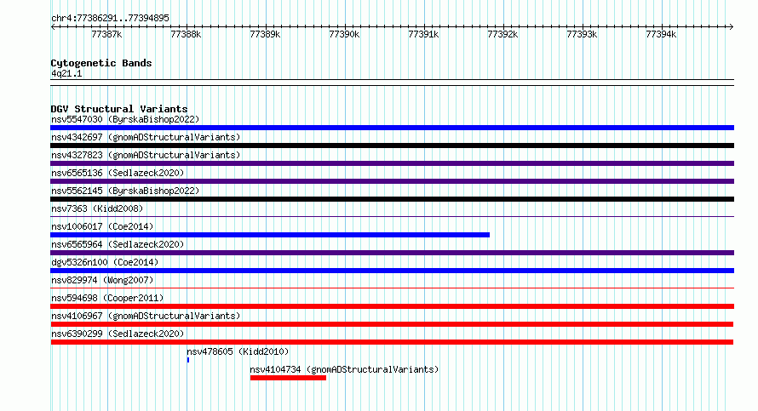Click the tiny blue nsv478605 marker
Screen dimensions: 758x411
188,360
